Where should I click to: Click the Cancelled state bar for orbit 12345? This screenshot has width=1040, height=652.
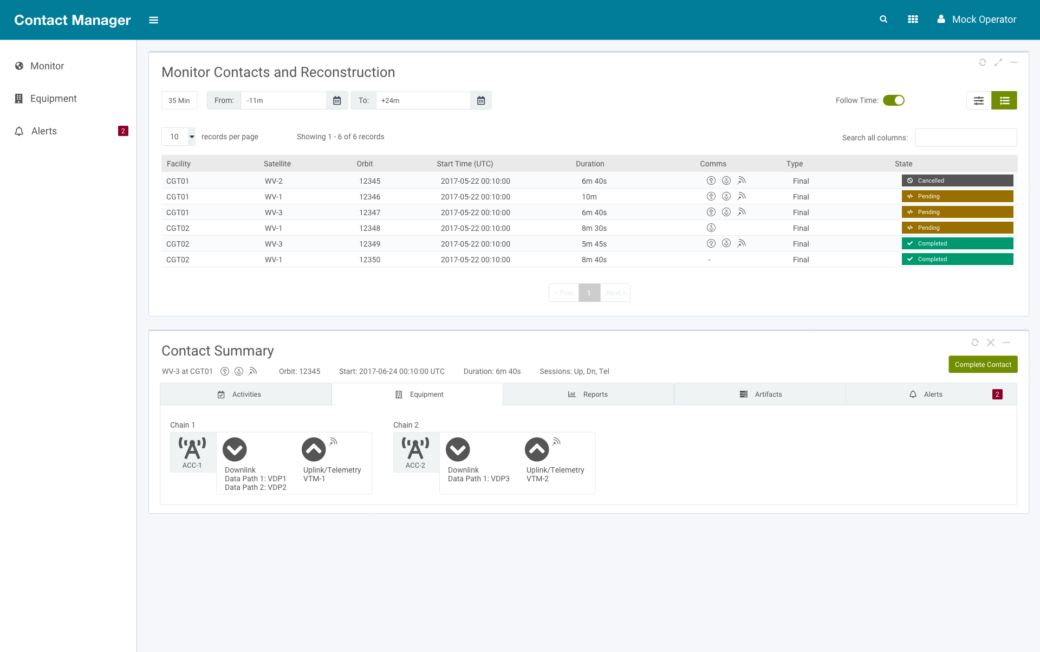click(x=957, y=180)
